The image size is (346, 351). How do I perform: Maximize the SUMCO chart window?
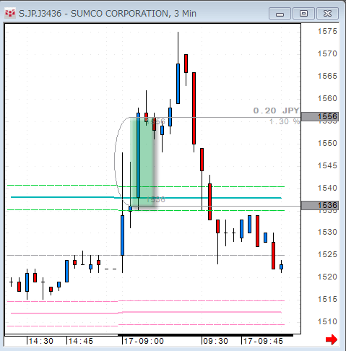click(x=303, y=14)
